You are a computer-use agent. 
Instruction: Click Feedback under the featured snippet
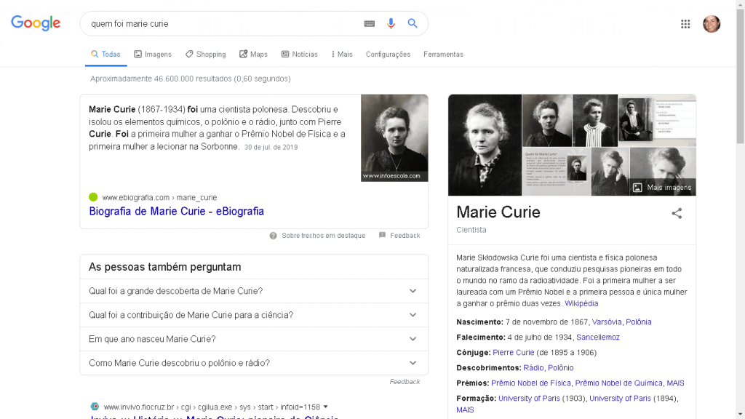click(405, 236)
